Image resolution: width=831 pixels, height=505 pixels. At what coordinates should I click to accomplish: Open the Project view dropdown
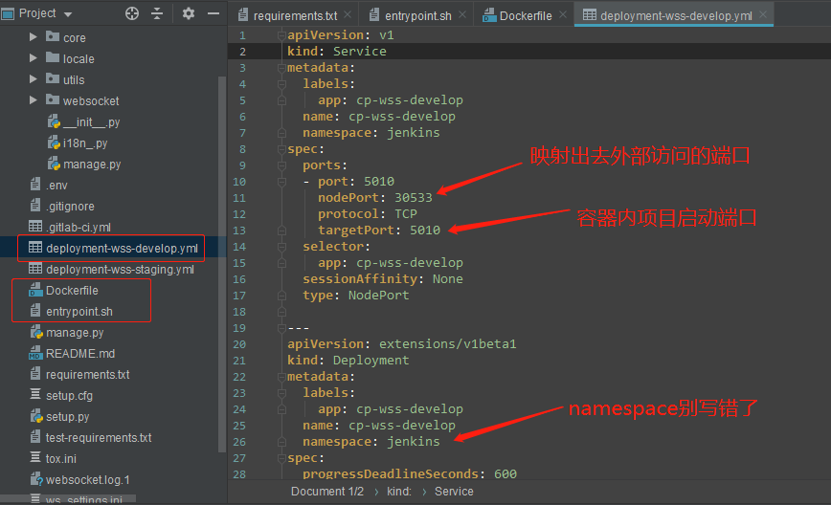tap(67, 14)
